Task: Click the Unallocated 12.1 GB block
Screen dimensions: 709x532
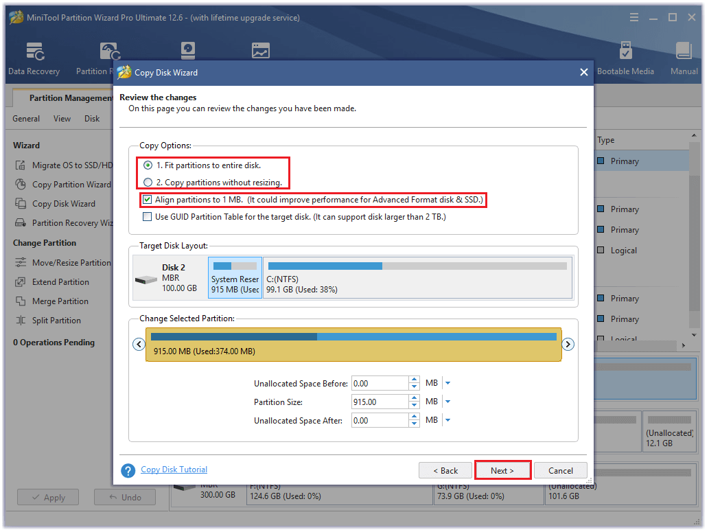Action: (669, 432)
